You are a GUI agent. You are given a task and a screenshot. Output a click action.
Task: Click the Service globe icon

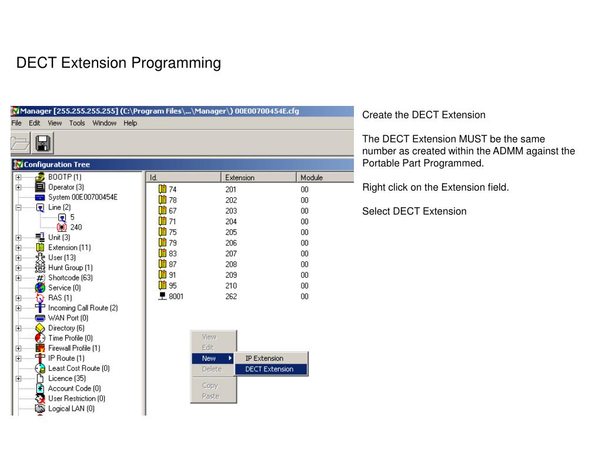(x=40, y=288)
